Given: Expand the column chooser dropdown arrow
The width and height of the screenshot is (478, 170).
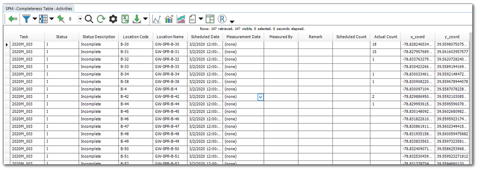Looking at the screenshot, I should click(52, 19).
